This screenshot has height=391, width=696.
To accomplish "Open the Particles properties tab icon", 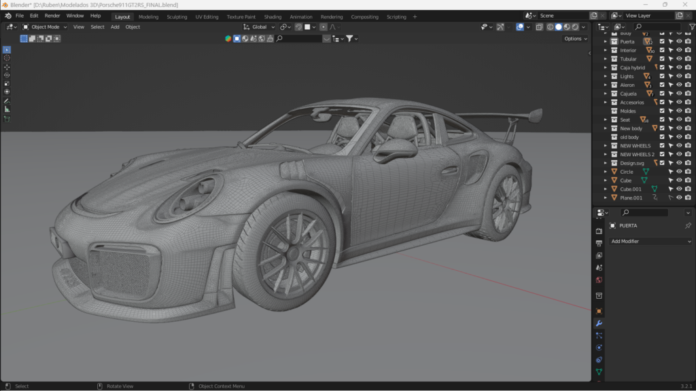I will click(599, 335).
